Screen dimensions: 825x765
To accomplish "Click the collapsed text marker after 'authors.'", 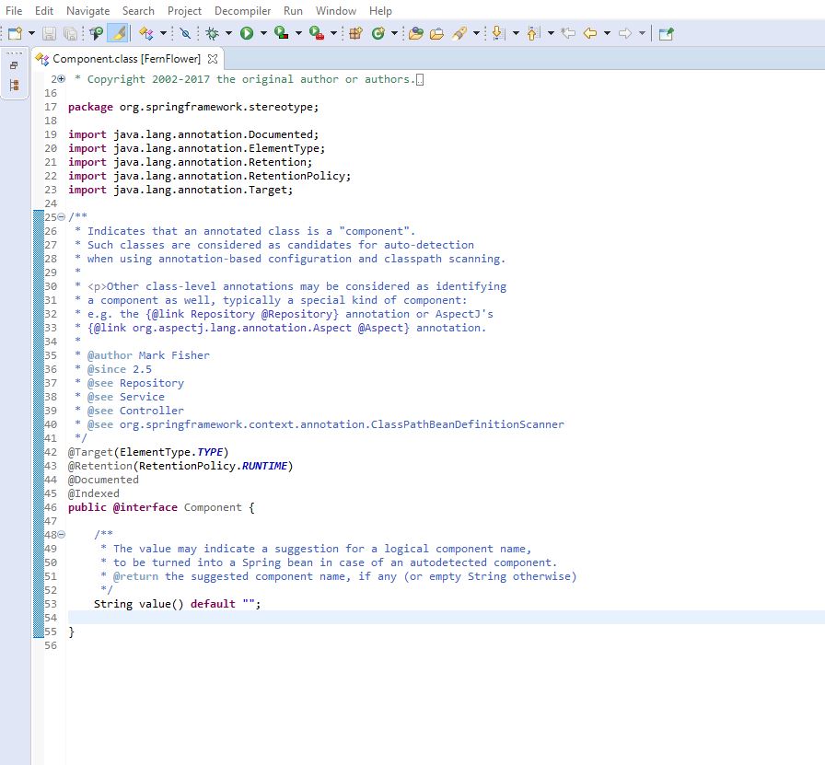I will [x=419, y=79].
